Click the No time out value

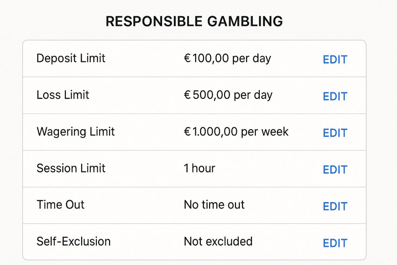pos(214,204)
